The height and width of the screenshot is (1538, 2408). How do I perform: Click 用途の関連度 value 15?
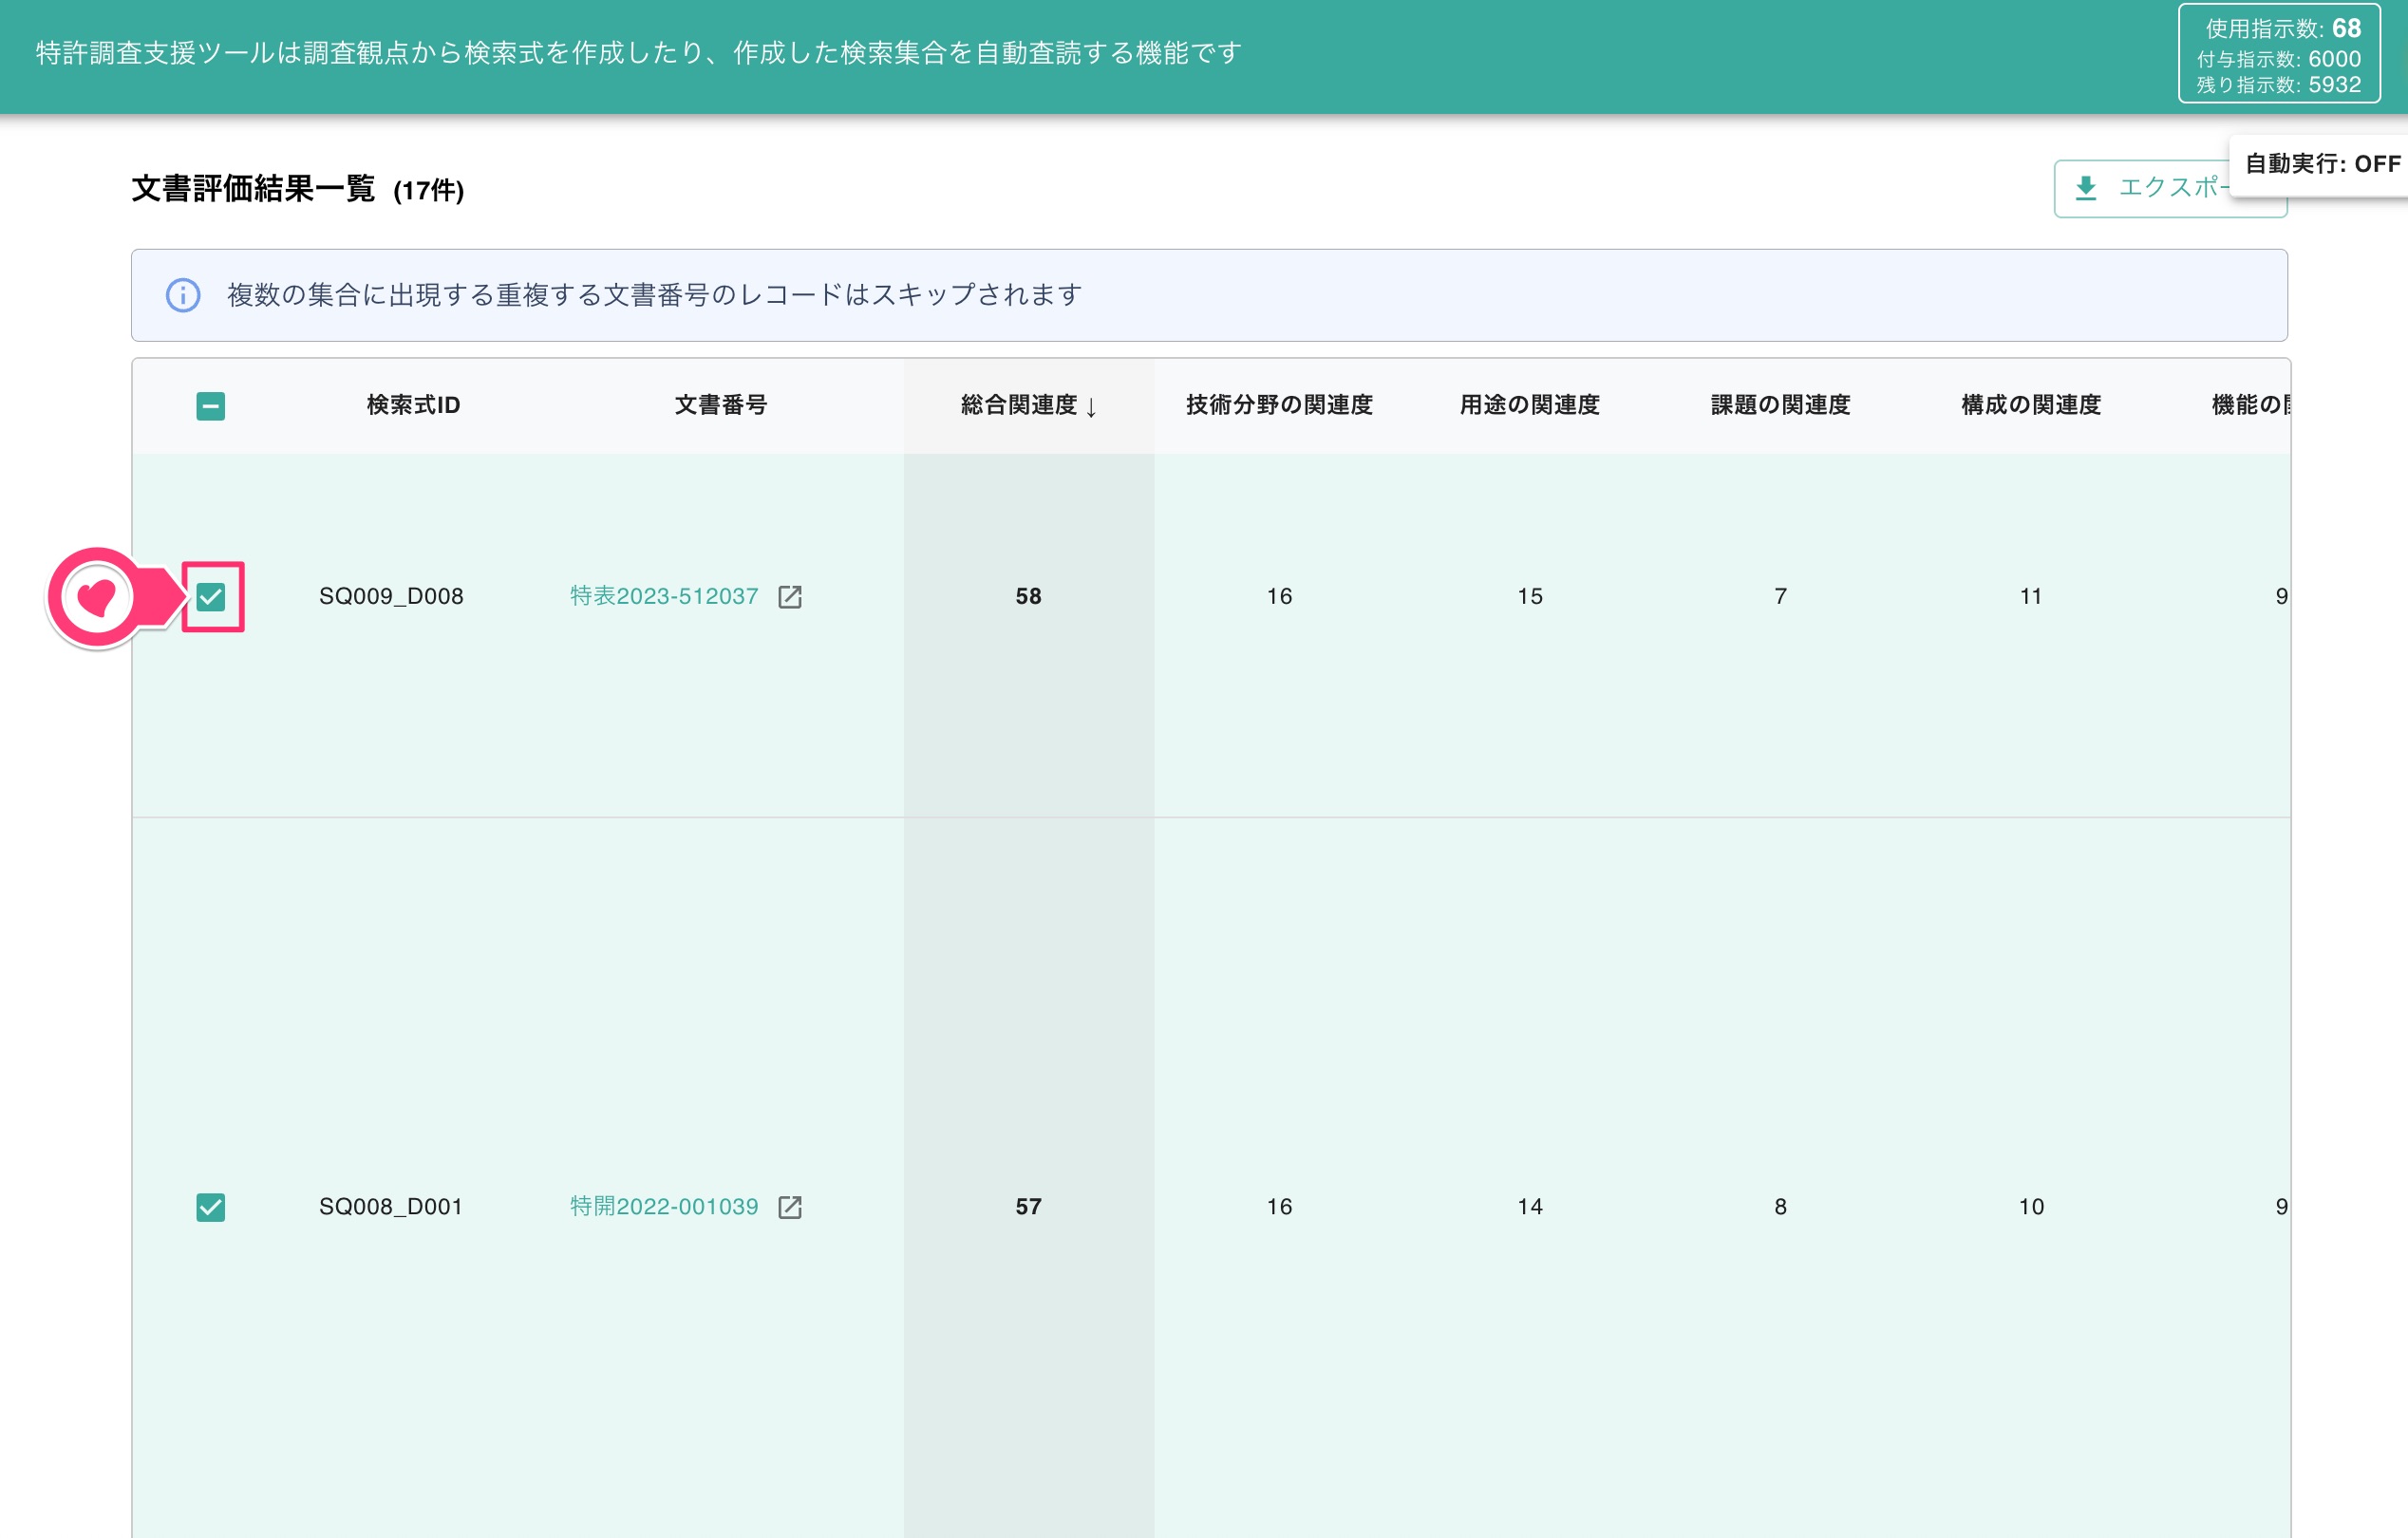[1529, 596]
